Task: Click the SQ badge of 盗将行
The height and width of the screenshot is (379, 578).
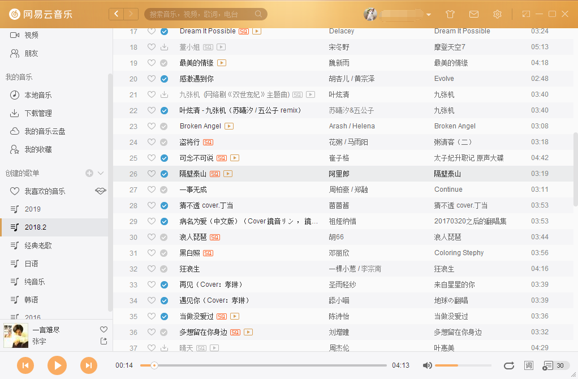Action: click(x=208, y=143)
